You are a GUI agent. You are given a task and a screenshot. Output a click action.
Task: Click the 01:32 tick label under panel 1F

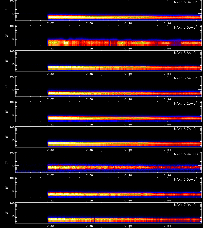coord(50,23)
